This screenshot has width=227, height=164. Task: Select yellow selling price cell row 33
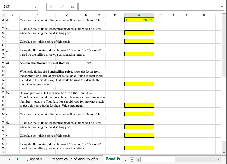click(139, 41)
